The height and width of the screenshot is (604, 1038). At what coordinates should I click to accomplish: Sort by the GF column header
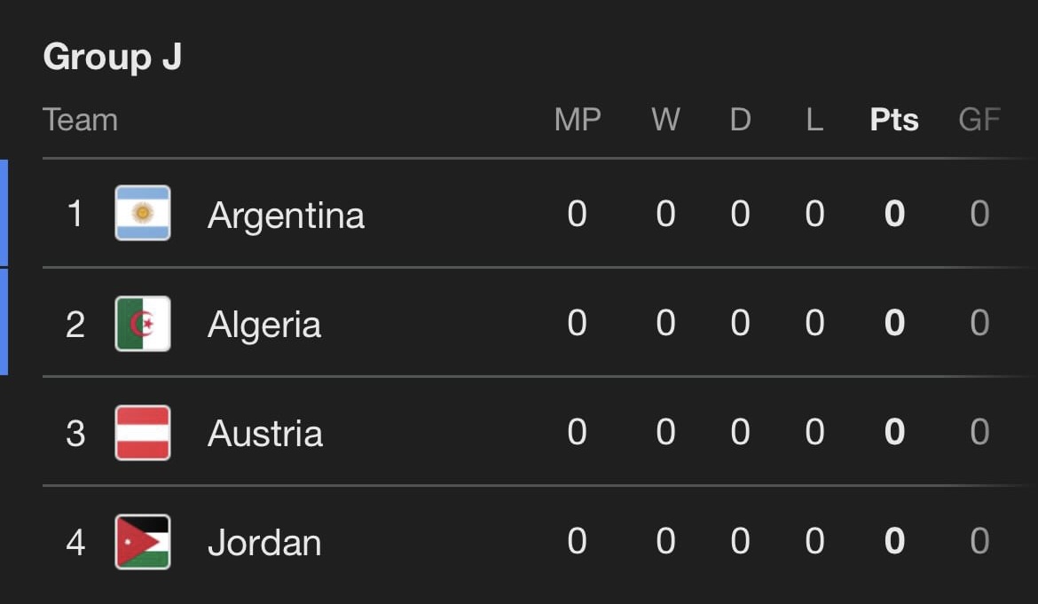(979, 120)
